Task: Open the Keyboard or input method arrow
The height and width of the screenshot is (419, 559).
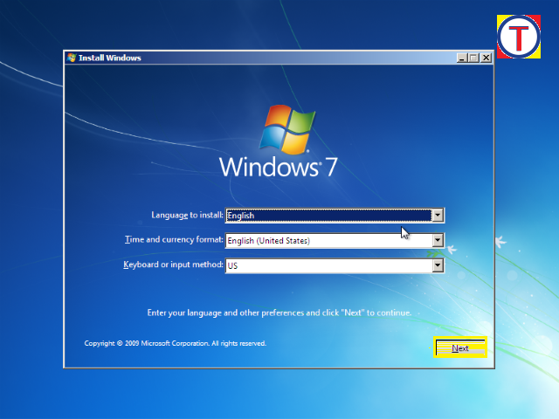Action: 438,265
